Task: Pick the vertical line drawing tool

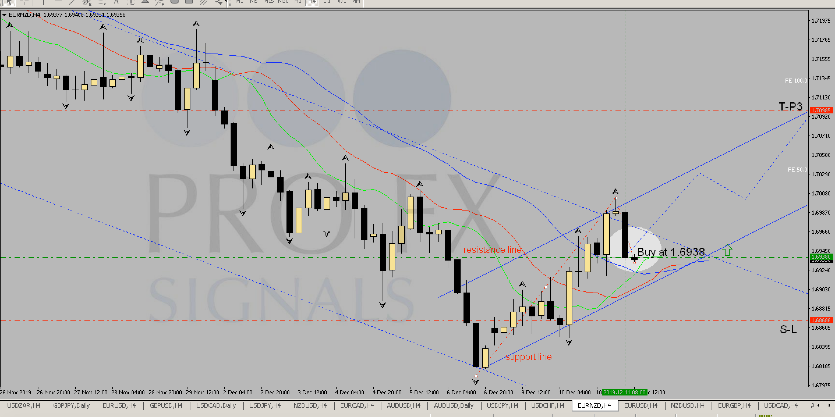Action: tap(43, 2)
